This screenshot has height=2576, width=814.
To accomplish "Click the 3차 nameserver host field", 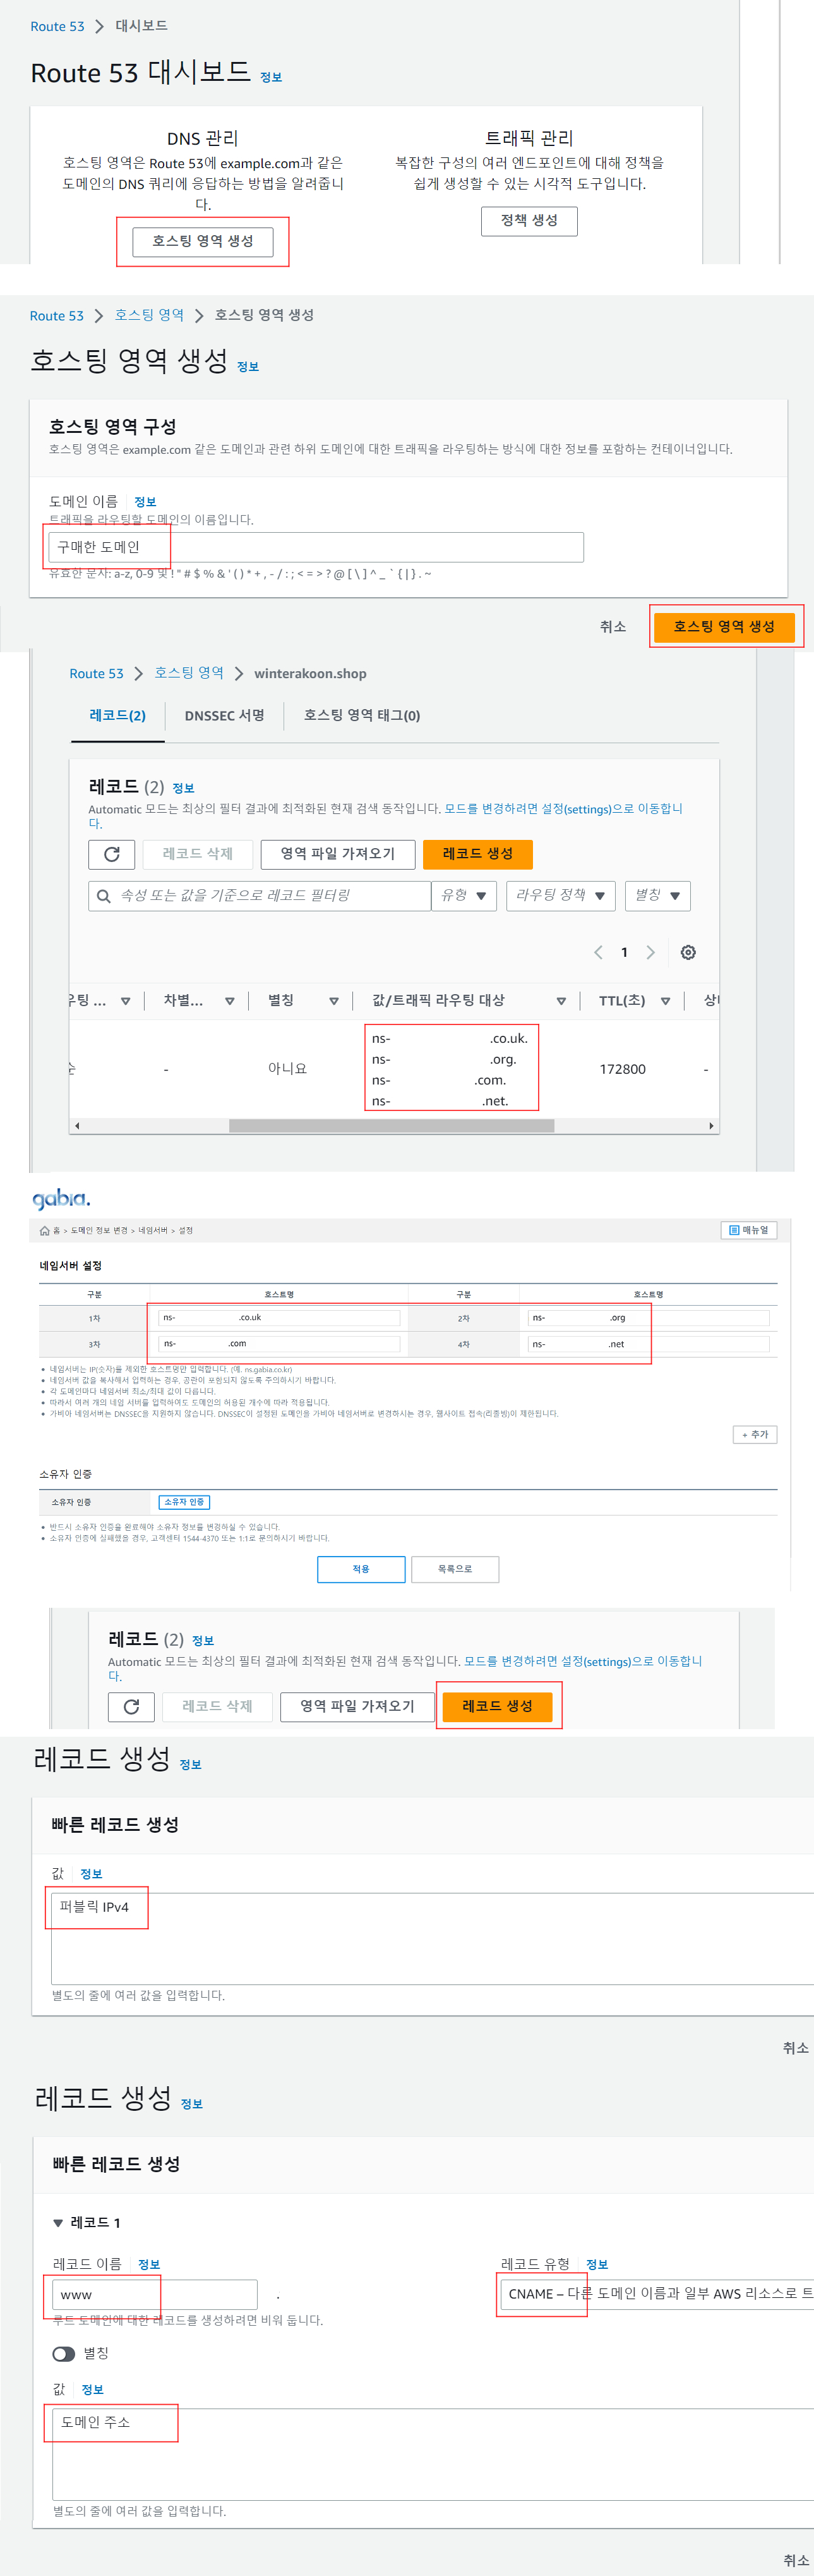I will [280, 1344].
